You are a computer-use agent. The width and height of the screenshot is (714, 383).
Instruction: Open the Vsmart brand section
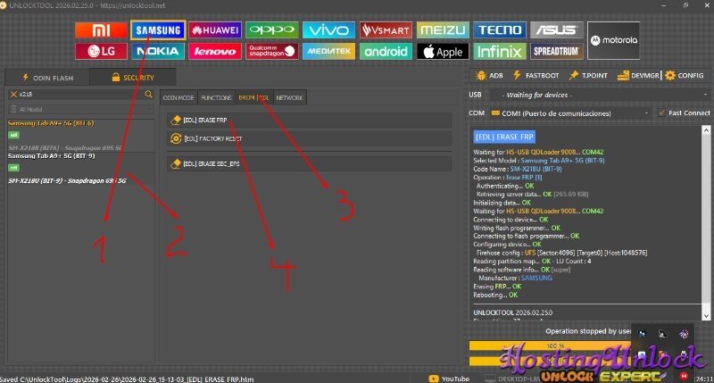point(386,30)
